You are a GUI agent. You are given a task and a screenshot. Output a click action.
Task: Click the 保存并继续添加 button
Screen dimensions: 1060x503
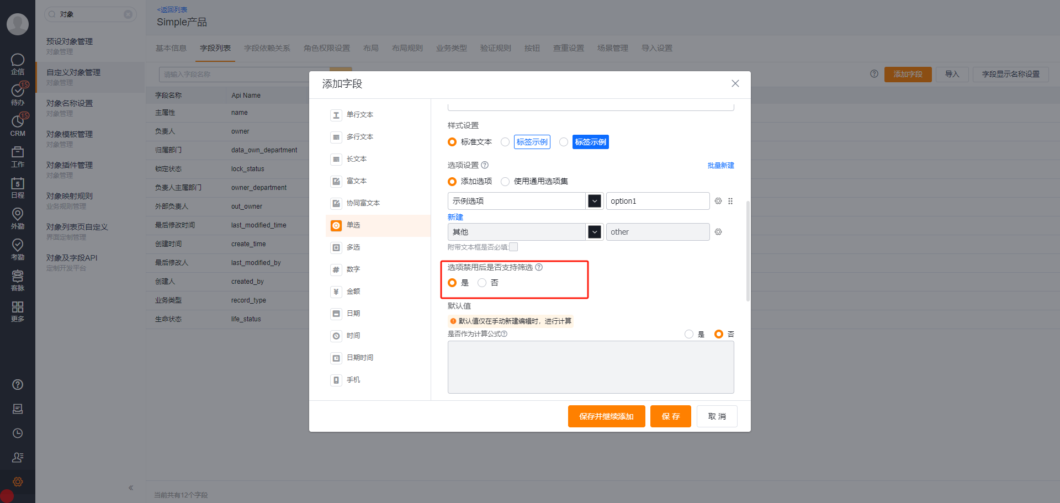pos(606,416)
